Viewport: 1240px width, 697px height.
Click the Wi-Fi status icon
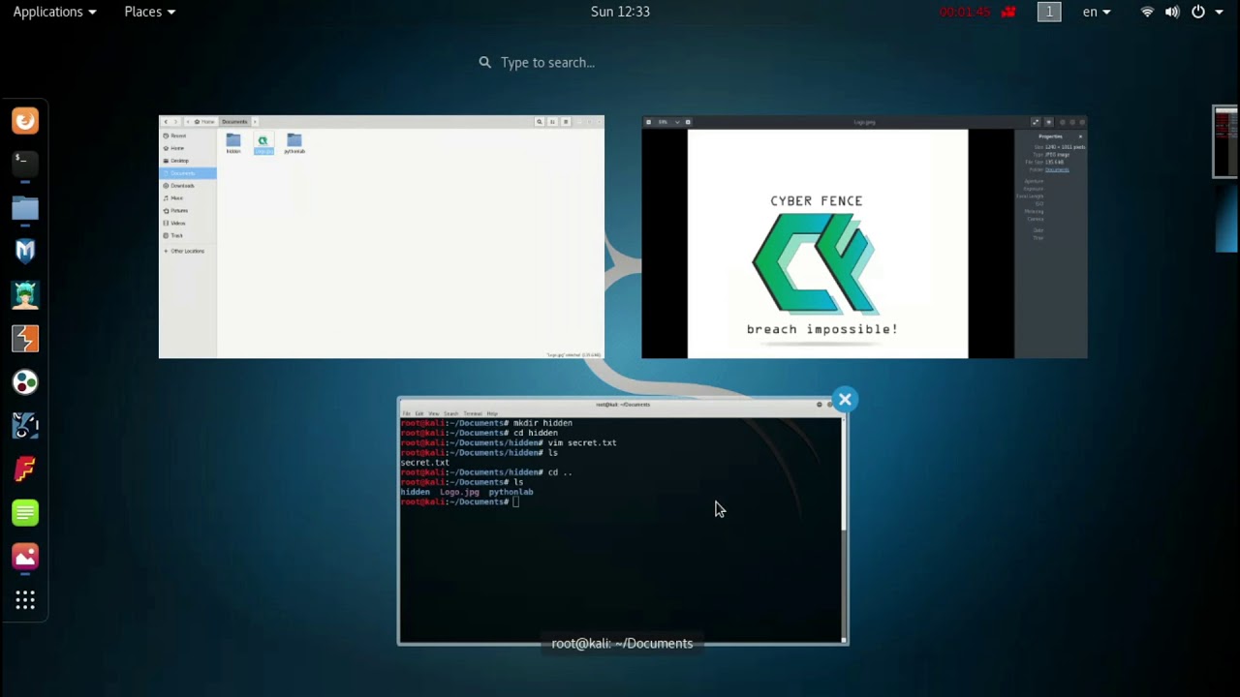pyautogui.click(x=1148, y=12)
